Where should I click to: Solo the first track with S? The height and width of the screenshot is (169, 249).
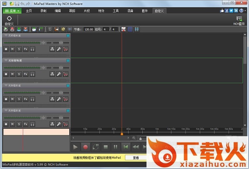click(x=19, y=49)
